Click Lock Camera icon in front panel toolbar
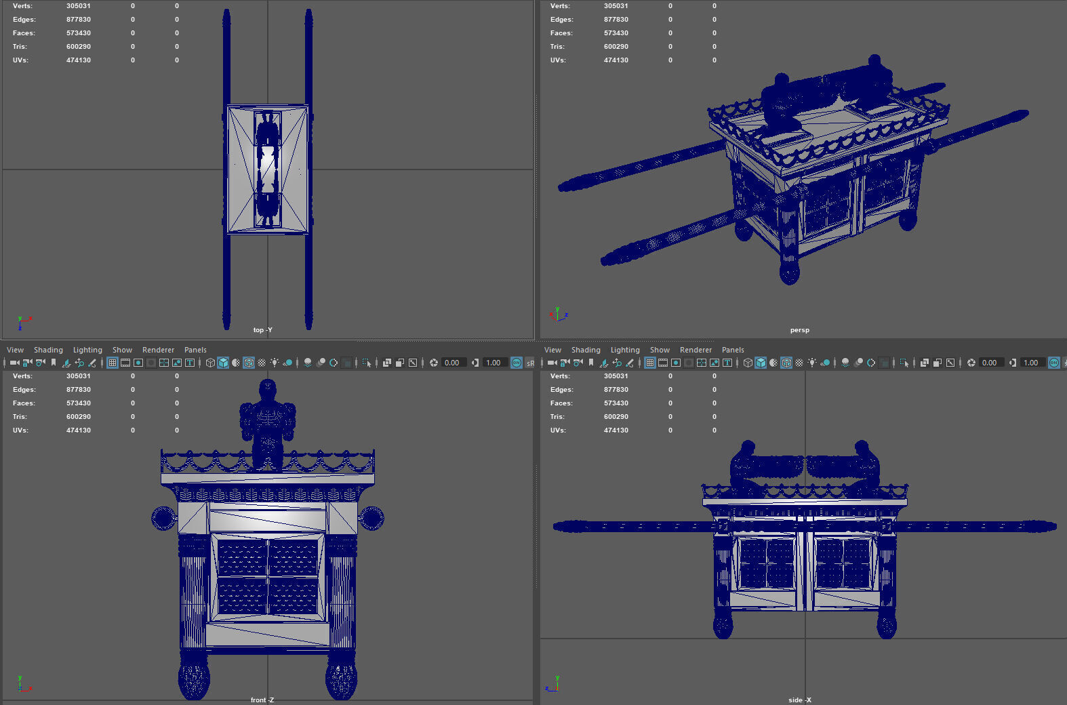 pyautogui.click(x=27, y=363)
